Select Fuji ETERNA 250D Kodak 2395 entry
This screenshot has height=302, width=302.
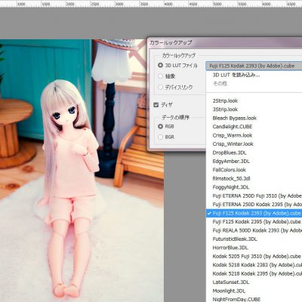click(257, 205)
